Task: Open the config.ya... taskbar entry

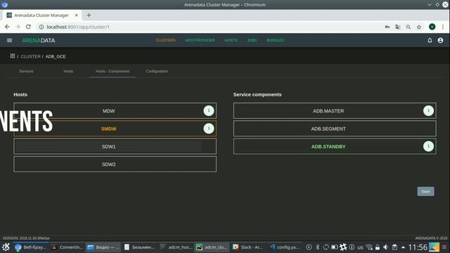Action: [284, 247]
